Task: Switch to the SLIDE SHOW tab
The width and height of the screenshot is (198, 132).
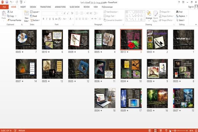Action: [75, 7]
